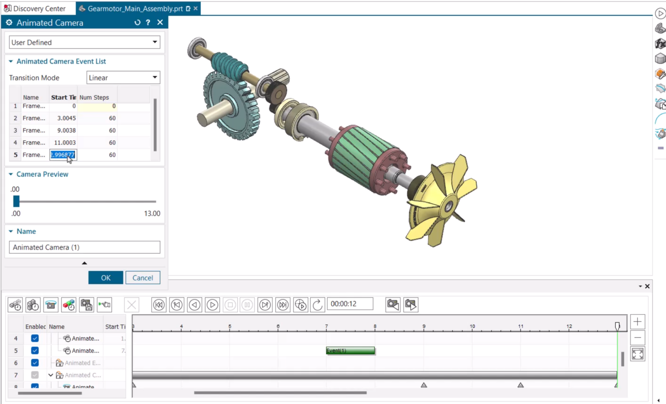Jump to the end of animation
Image resolution: width=666 pixels, height=404 pixels.
pyautogui.click(x=283, y=305)
